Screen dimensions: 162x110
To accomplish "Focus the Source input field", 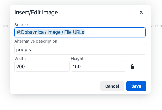I will tap(80, 32).
